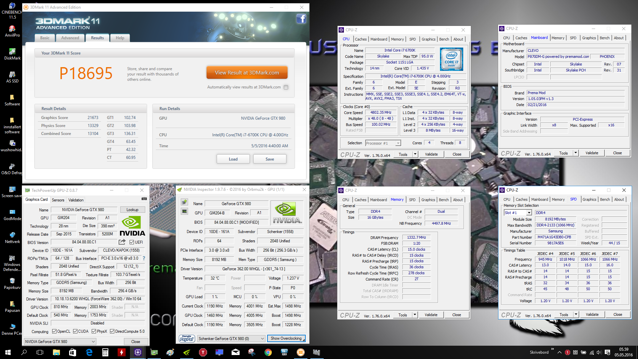Select the Nettverk desktop icon
This screenshot has height=359, width=638.
[12, 237]
